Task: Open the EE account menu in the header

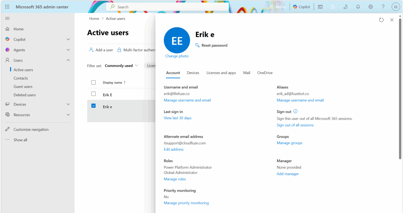Action: tap(396, 7)
